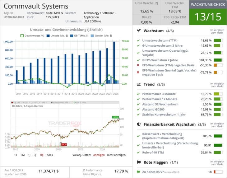The width and height of the screenshot is (227, 178).
Task: Click the PEG Ratio TTM value -2,04
Action: 175,22
